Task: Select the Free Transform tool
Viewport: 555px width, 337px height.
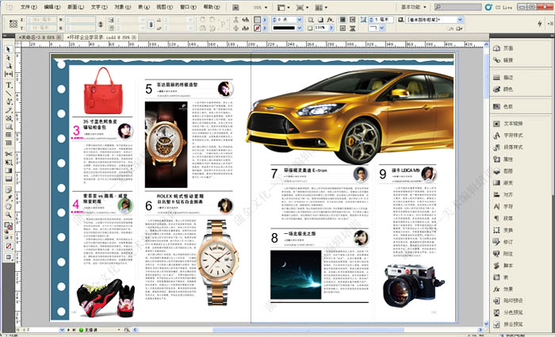Action: tap(9, 163)
